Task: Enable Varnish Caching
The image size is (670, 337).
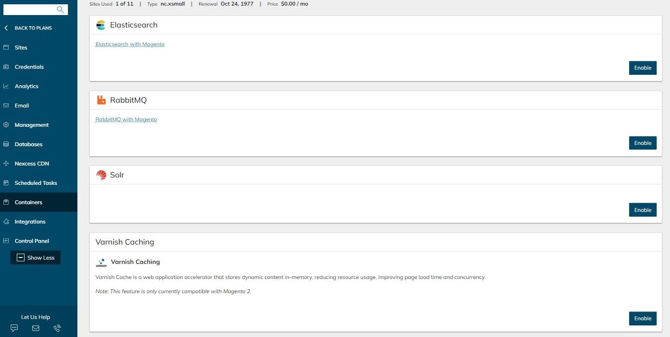Action: click(642, 318)
